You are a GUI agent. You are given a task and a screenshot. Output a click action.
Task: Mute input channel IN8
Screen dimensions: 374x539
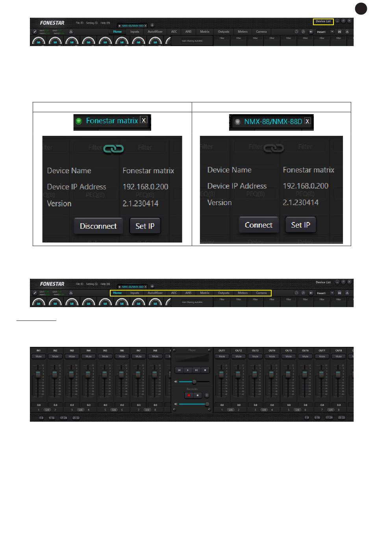click(x=155, y=356)
